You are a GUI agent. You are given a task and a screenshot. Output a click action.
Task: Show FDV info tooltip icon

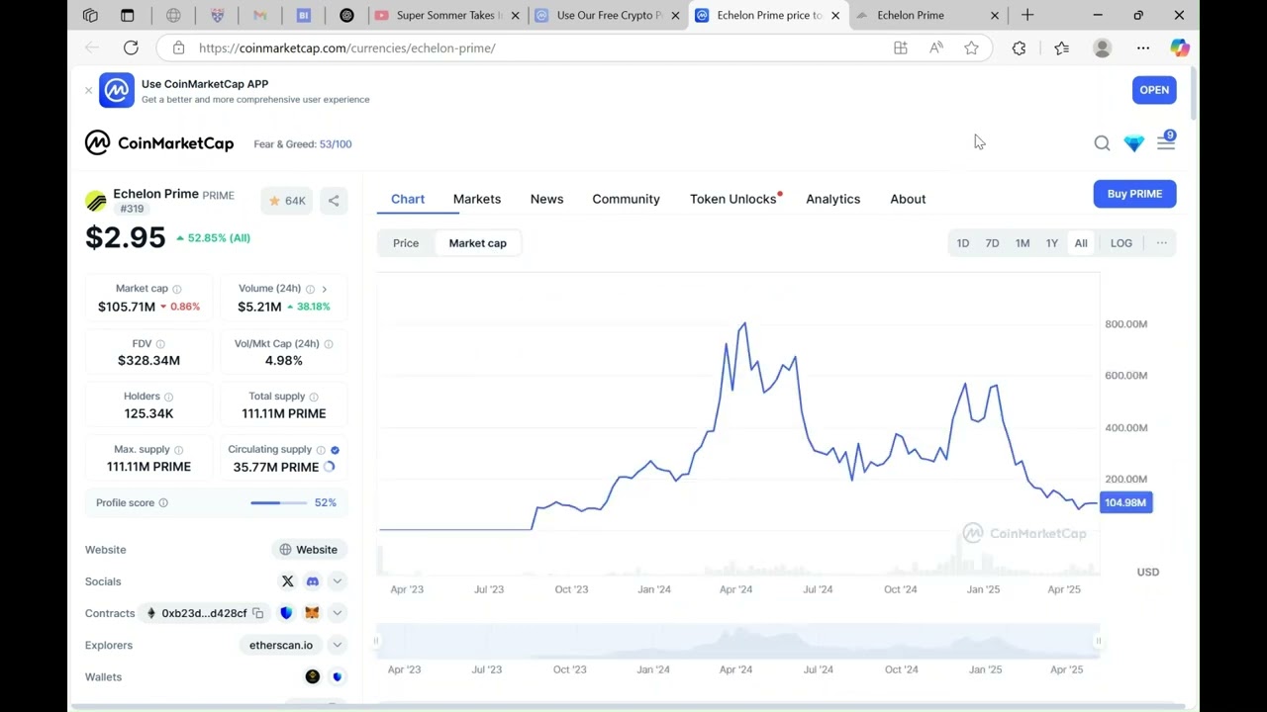(160, 344)
